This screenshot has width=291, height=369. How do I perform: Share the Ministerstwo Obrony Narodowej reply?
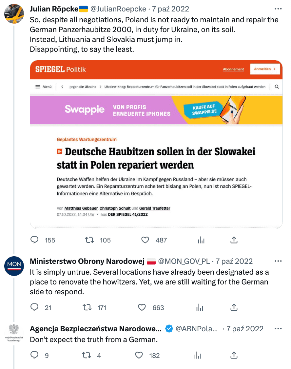[234, 308]
